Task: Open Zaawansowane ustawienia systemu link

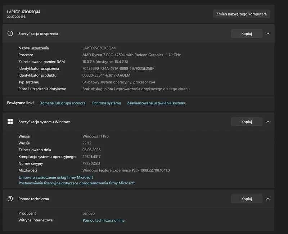Action: pyautogui.click(x=157, y=103)
